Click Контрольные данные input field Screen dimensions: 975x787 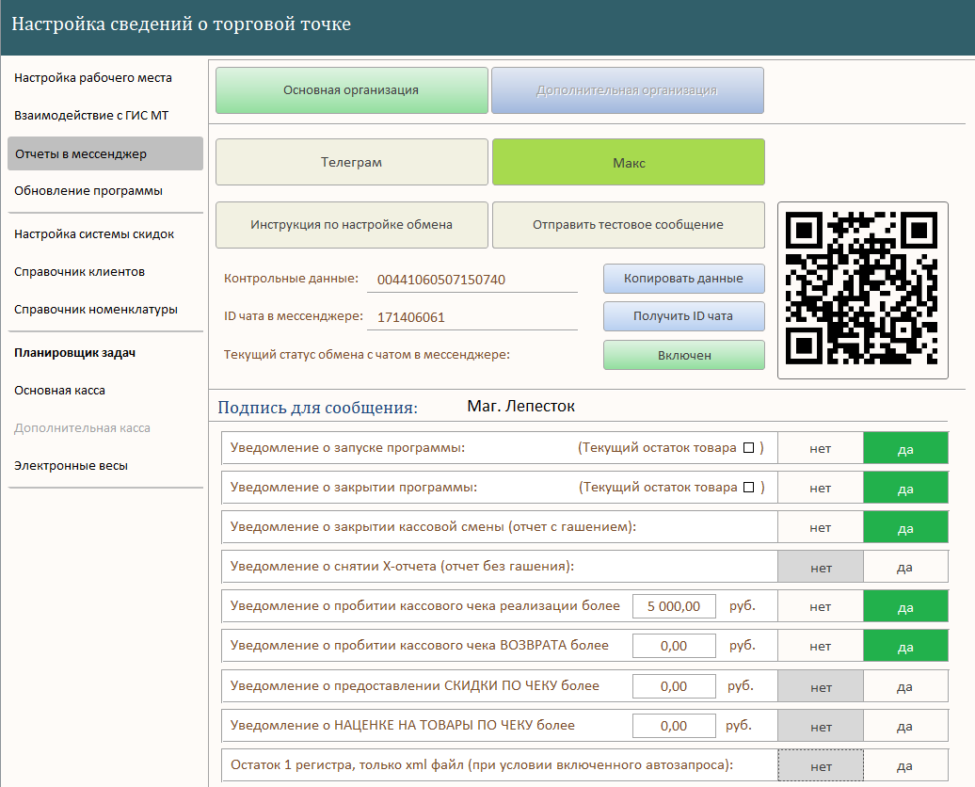tap(472, 280)
